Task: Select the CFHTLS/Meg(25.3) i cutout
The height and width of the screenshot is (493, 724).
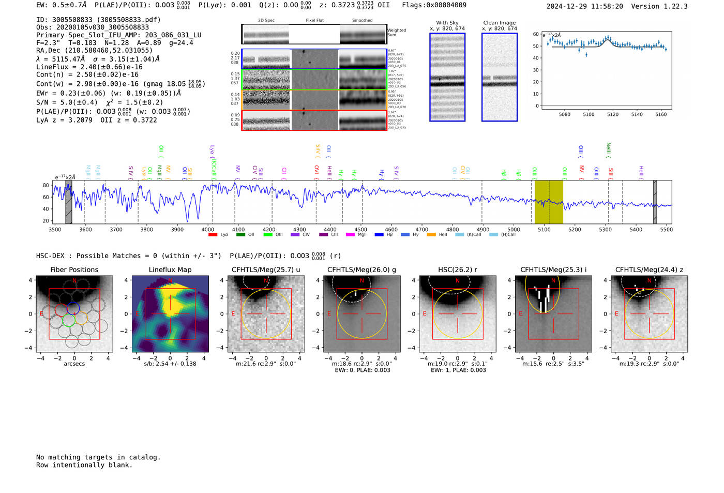Action: pos(553,313)
